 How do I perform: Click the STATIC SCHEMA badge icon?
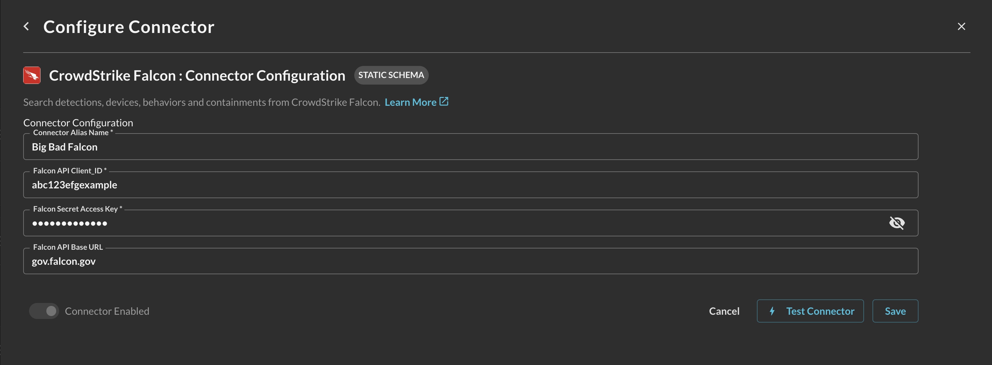(x=391, y=75)
